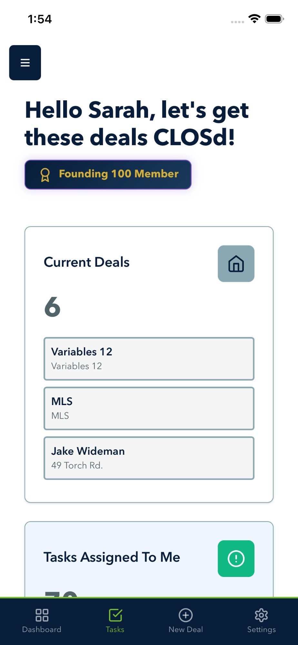The height and width of the screenshot is (645, 298).
Task: Tap the Founding 100 Member badge
Action: pyautogui.click(x=119, y=174)
